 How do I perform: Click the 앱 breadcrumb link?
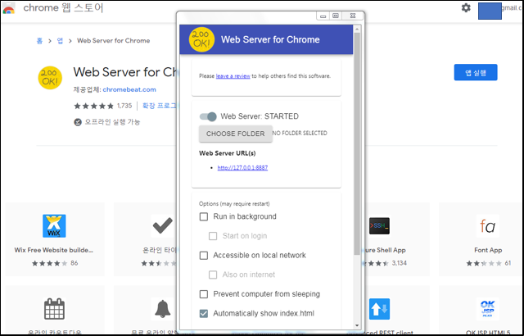point(60,41)
